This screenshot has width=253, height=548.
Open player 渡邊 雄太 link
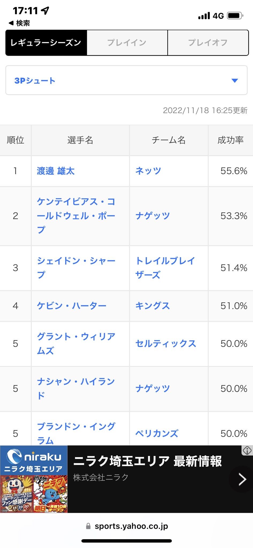(x=56, y=171)
